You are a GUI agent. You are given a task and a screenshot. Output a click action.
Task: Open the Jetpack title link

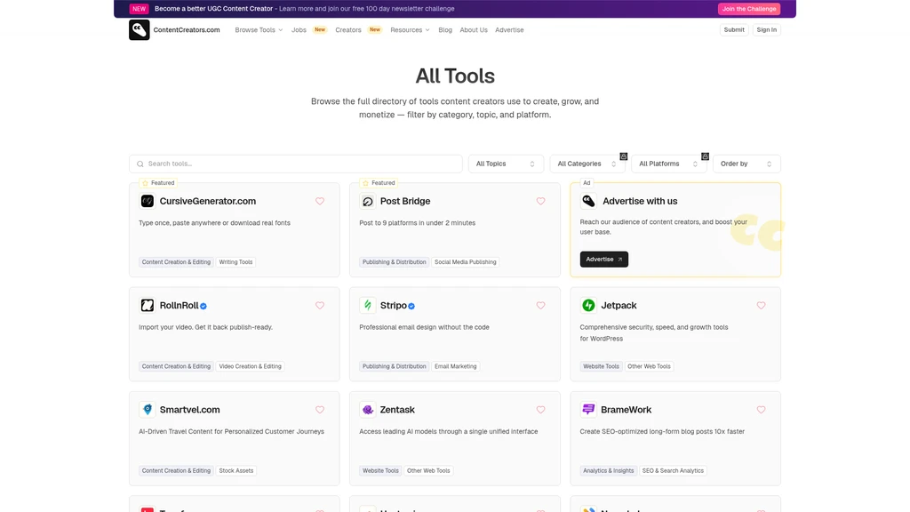tap(619, 306)
